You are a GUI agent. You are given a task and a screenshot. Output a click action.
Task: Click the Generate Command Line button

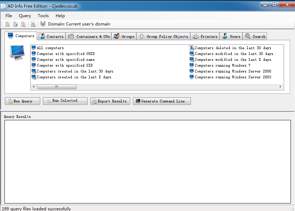(162, 101)
